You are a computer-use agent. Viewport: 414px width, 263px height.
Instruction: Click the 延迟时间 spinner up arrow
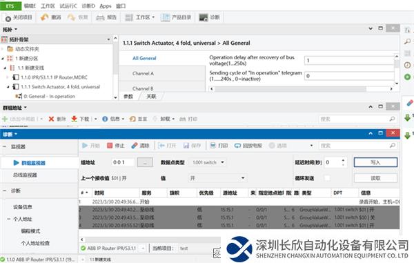[343, 160]
